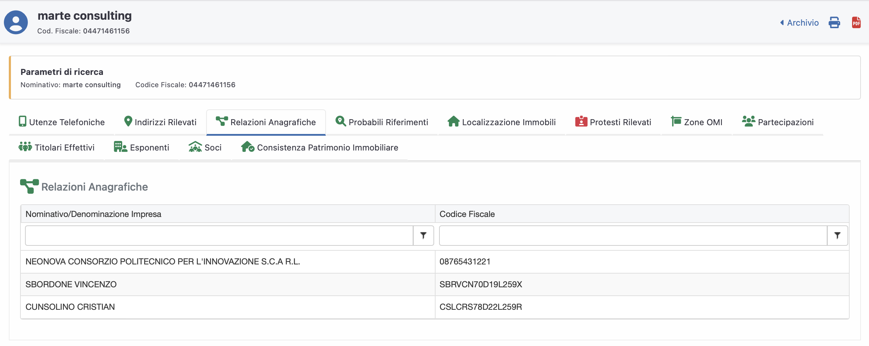Open the Esponenti tab
This screenshot has height=346, width=869.
142,147
